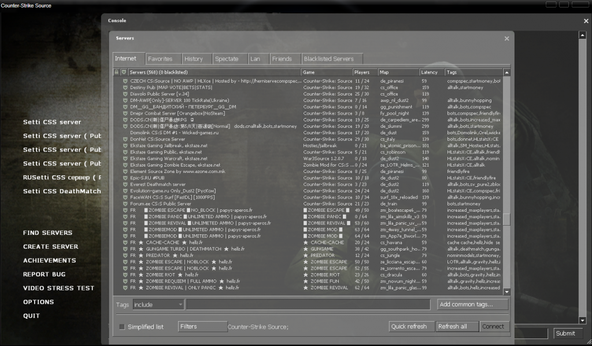Sort by the Latency column header

(432, 72)
